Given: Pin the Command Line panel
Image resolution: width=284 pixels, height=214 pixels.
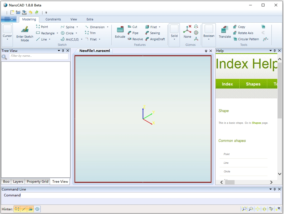Looking at the screenshot, I should tap(275, 189).
